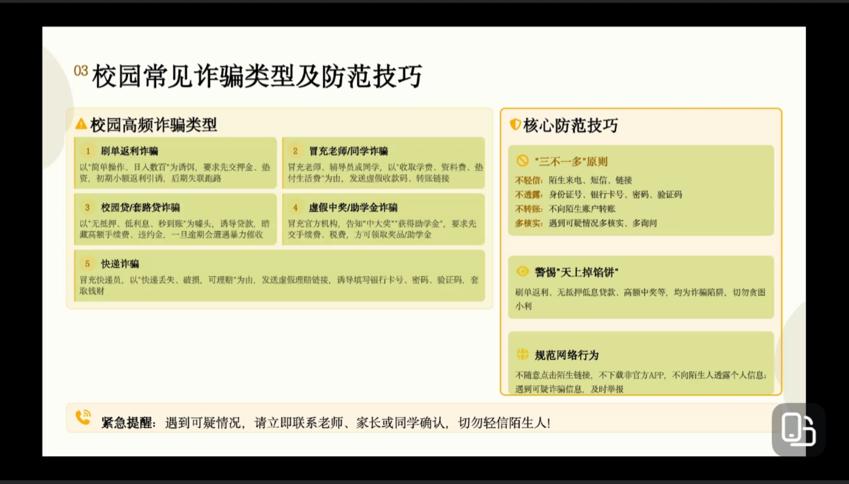Image resolution: width=849 pixels, height=484 pixels.
Task: Click the 03 slide number marker
Action: (x=80, y=71)
